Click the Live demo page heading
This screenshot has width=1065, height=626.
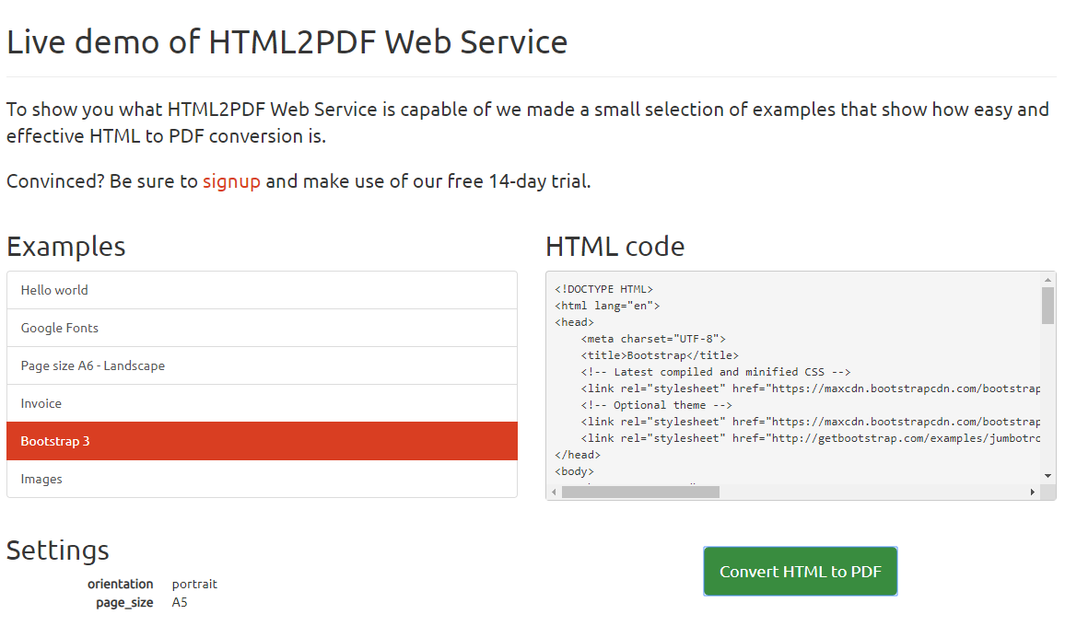pyautogui.click(x=287, y=41)
